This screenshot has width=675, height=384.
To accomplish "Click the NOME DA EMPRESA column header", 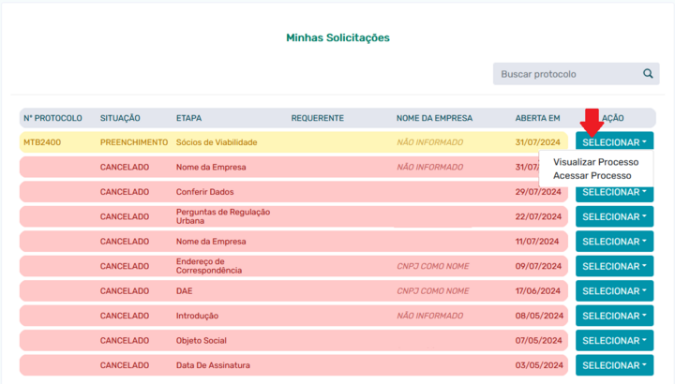I will point(434,118).
